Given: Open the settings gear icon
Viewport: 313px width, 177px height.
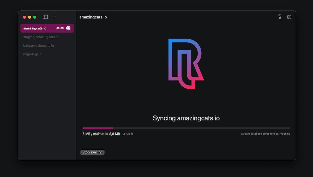Looking at the screenshot, I should coord(289,17).
